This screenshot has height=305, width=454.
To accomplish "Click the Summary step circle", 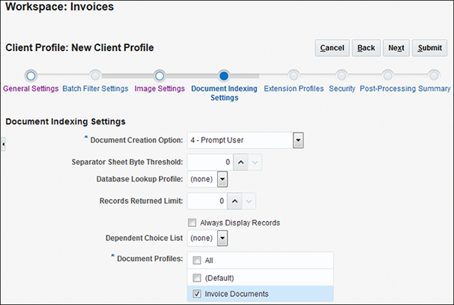I will 434,76.
